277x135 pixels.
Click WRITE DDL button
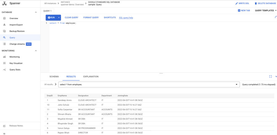click(242, 4)
